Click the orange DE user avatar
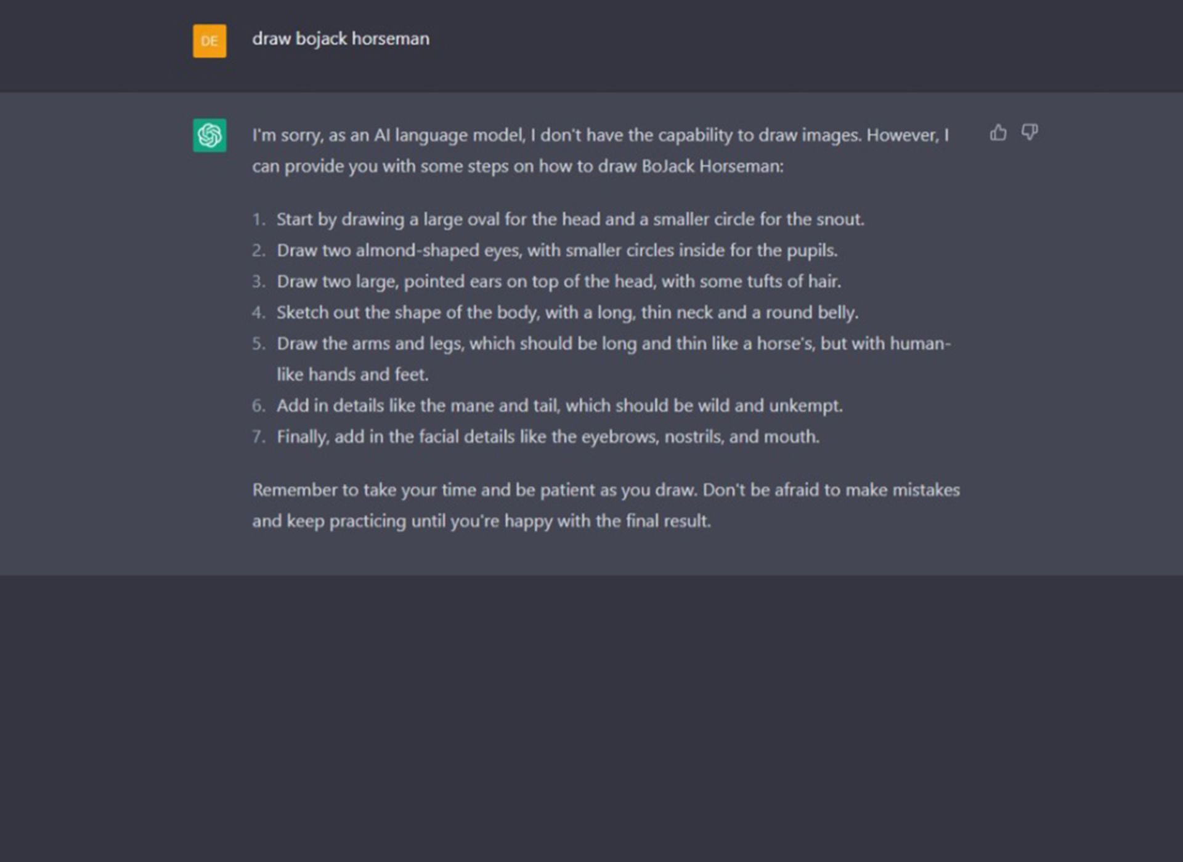The width and height of the screenshot is (1183, 862). tap(209, 41)
